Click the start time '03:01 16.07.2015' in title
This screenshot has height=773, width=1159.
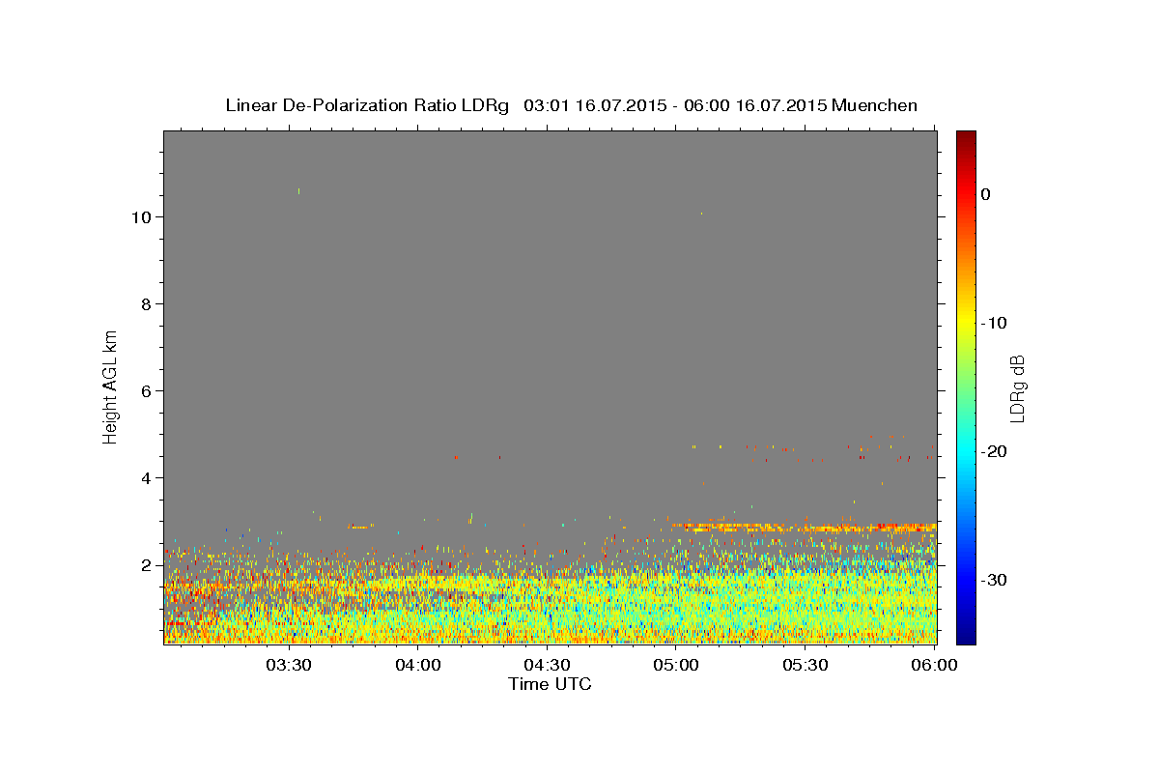click(x=594, y=105)
